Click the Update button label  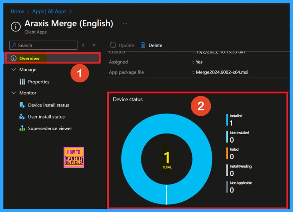click(126, 46)
